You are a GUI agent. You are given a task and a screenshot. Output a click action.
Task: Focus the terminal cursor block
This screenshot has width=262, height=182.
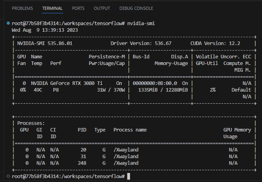click(128, 176)
